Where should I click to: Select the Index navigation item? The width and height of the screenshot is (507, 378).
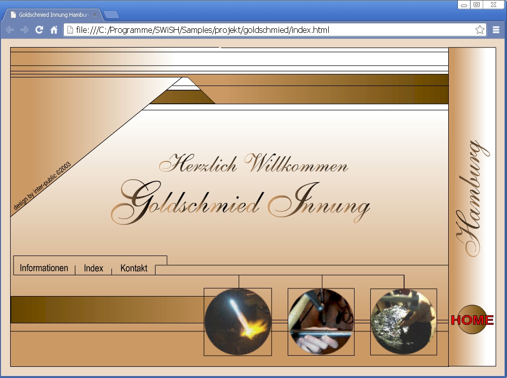(x=94, y=268)
